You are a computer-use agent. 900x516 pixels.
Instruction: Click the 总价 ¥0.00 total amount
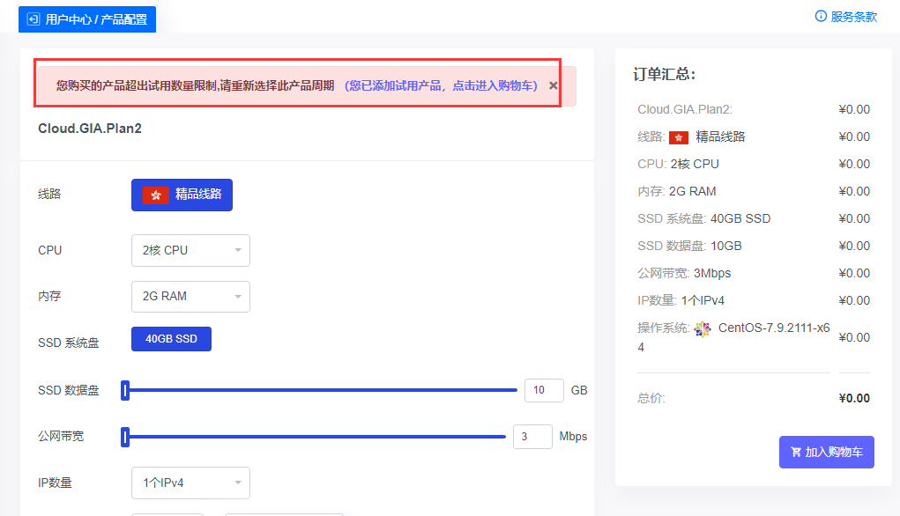854,398
